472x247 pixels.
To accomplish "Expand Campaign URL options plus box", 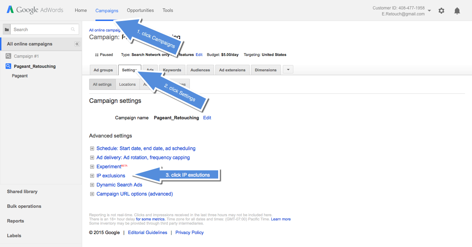I will (x=92, y=194).
